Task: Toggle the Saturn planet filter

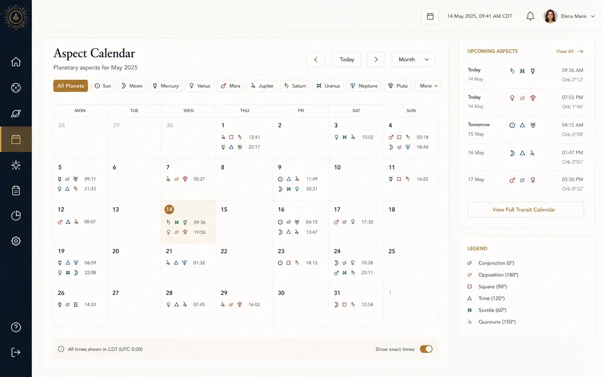Action: (295, 86)
